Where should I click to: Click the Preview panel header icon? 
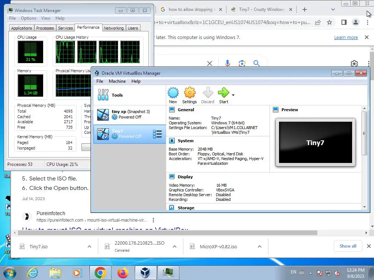point(276,110)
